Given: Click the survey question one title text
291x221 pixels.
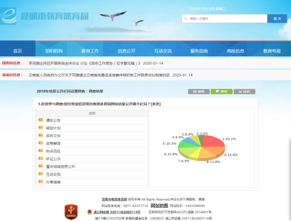Looking at the screenshot, I should point(100,104).
